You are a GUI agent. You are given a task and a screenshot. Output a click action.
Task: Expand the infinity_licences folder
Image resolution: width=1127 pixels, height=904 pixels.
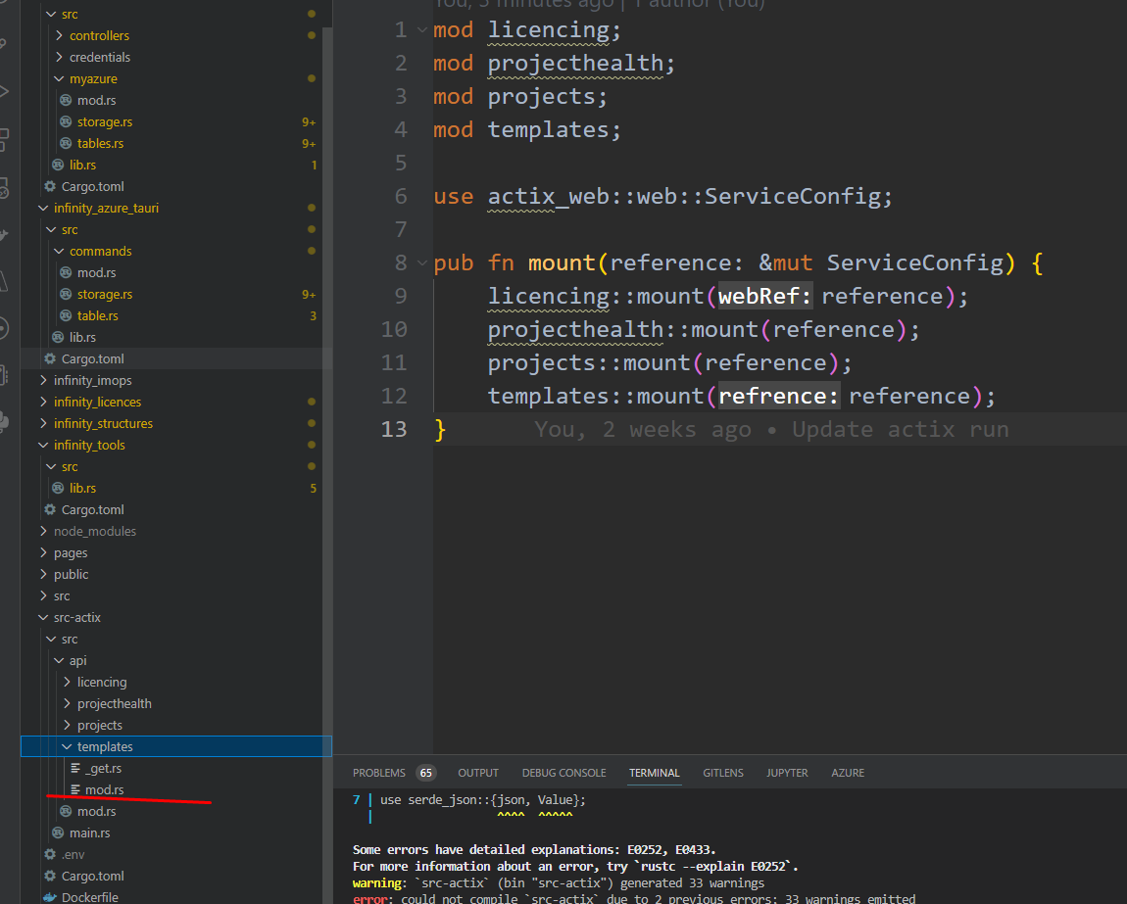44,402
